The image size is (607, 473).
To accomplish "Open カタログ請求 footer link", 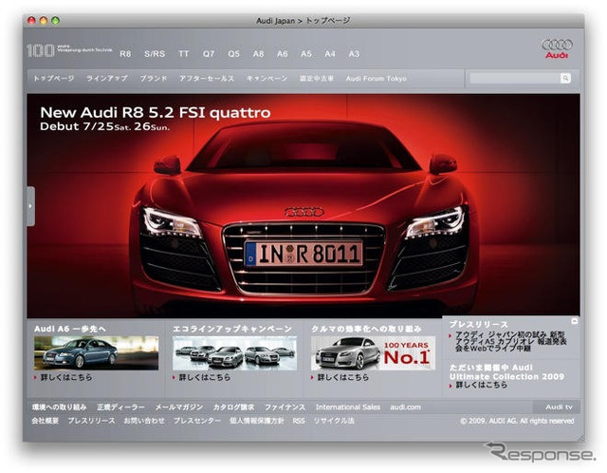I will click(233, 407).
